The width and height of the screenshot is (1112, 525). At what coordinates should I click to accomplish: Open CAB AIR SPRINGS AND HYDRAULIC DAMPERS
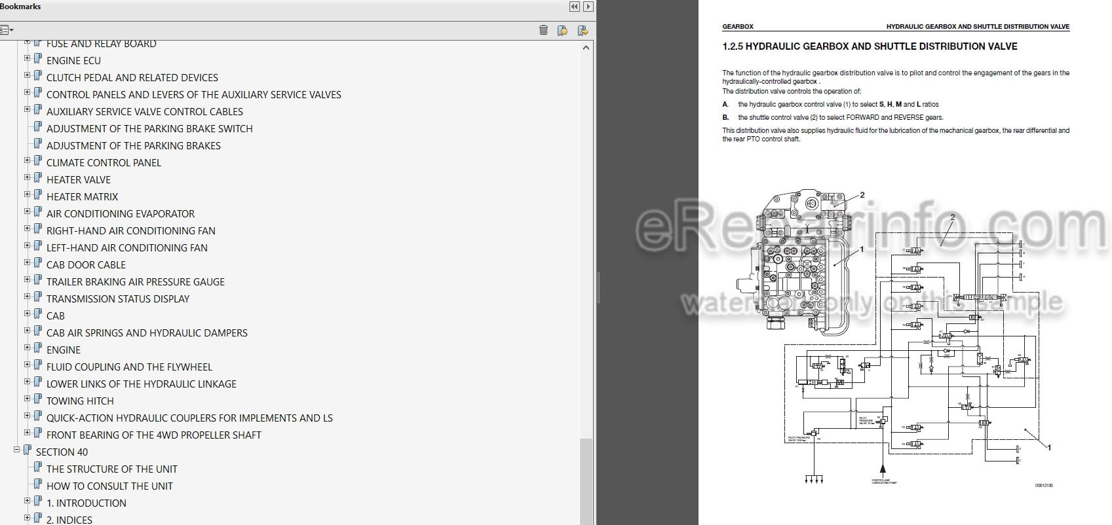[147, 333]
